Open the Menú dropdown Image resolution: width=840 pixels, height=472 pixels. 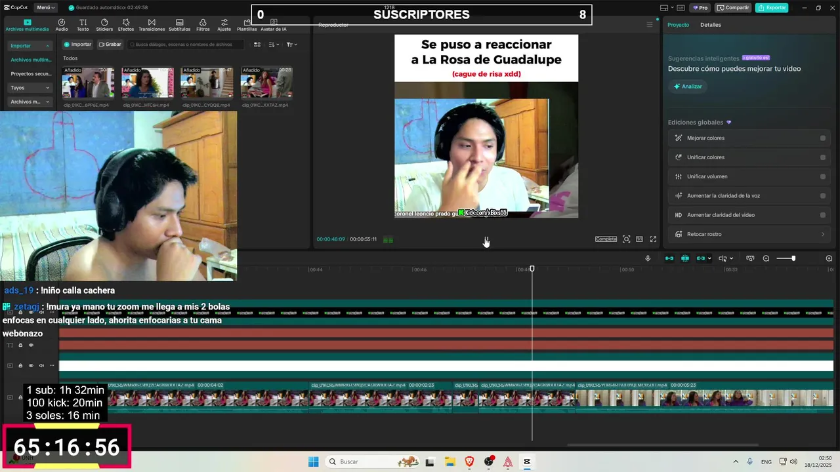coord(46,8)
